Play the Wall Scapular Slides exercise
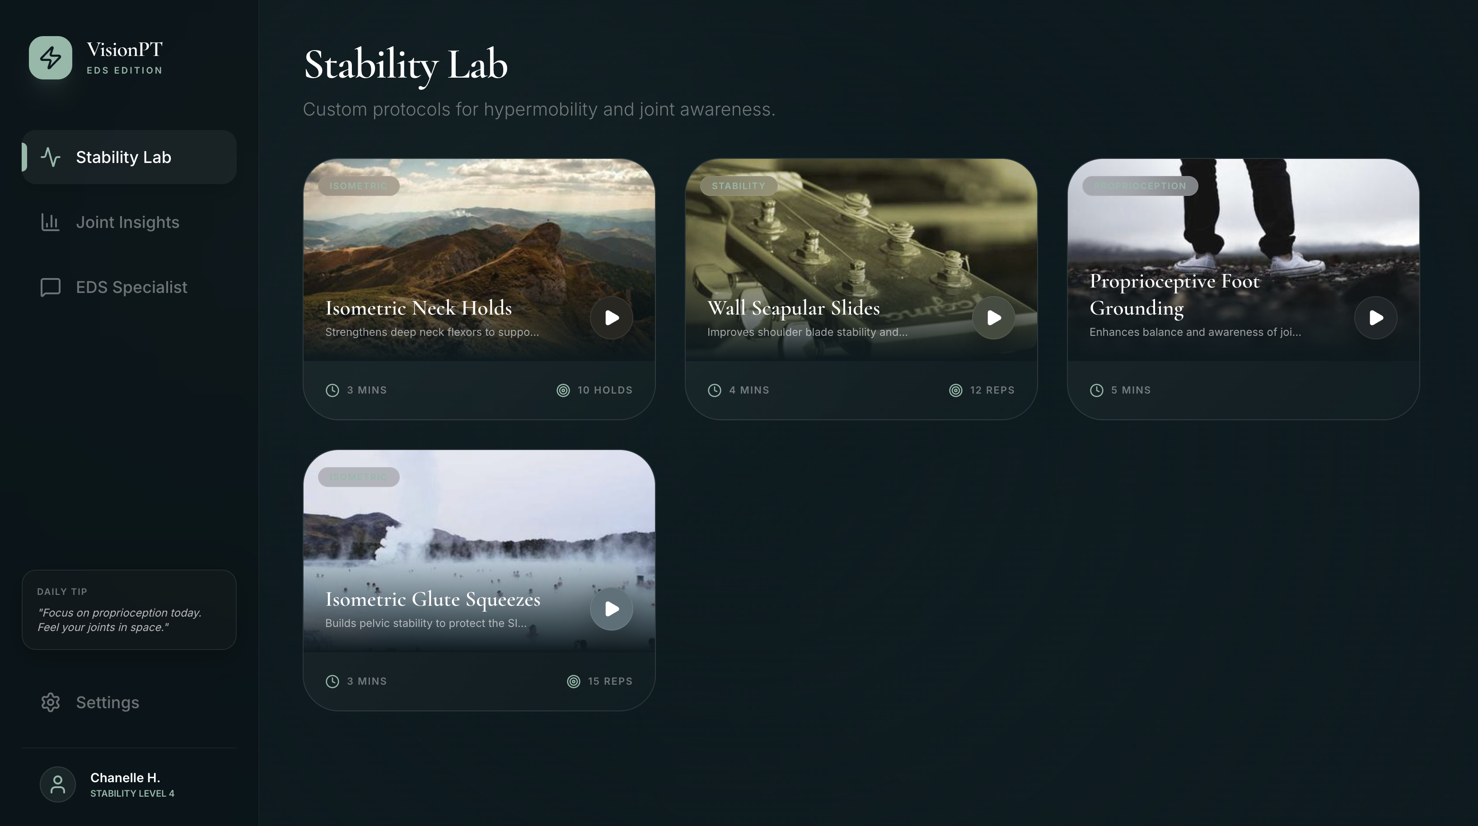 point(994,318)
